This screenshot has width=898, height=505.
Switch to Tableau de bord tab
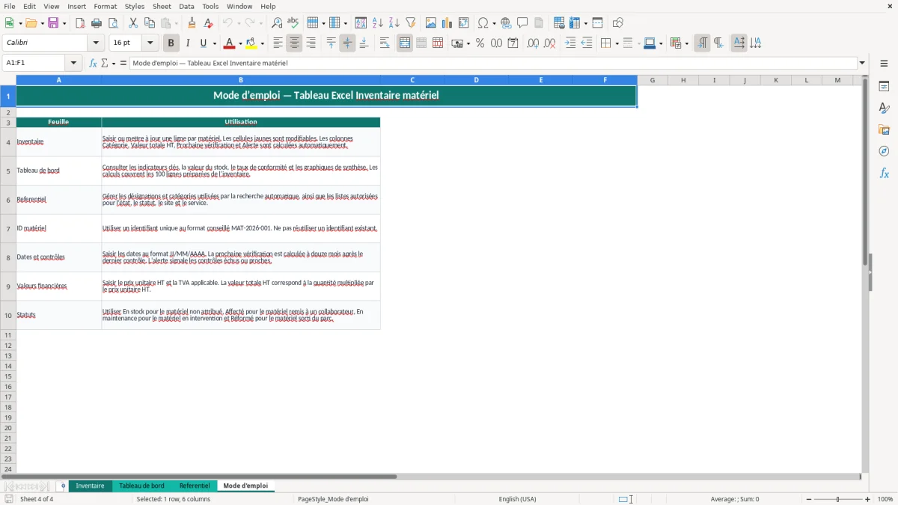coord(141,486)
